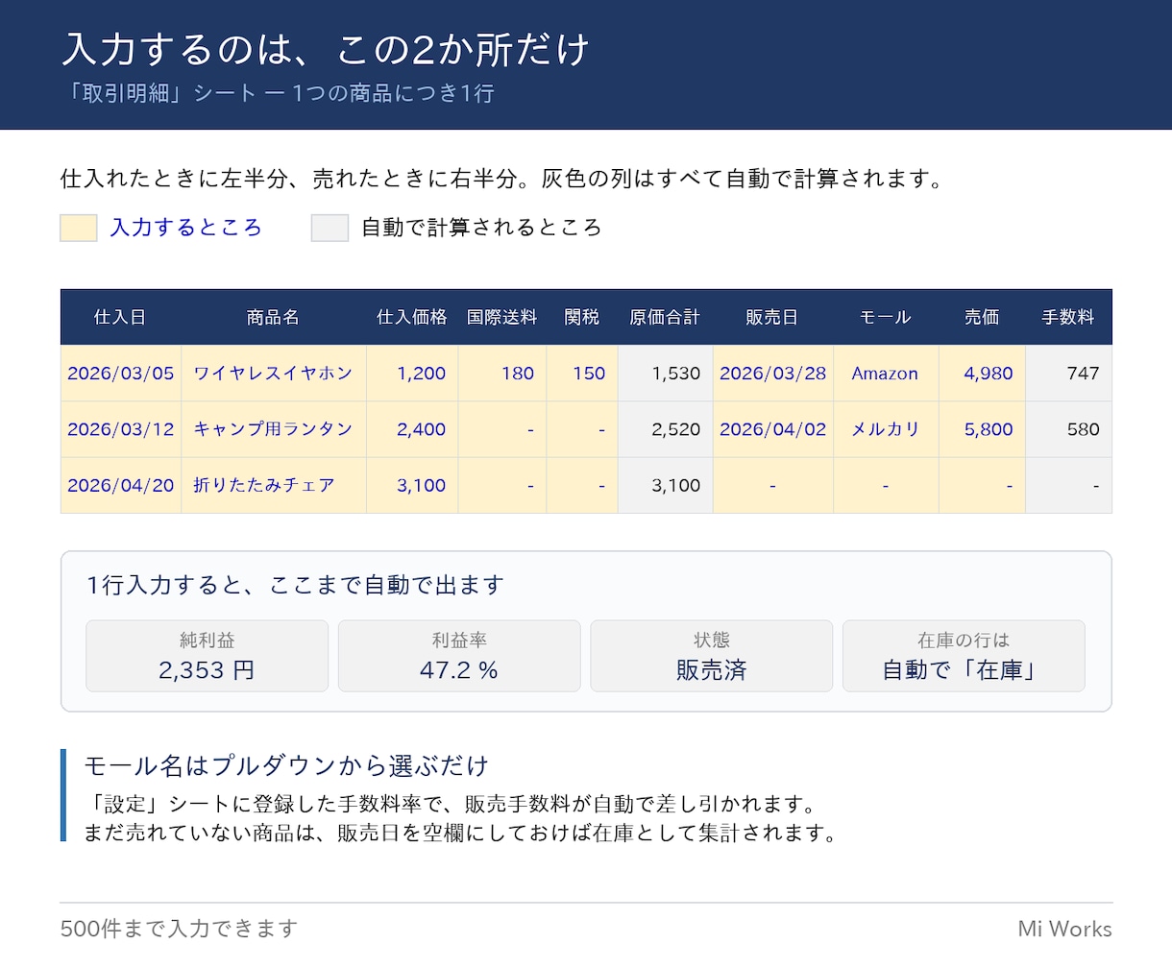Click the 仕入価格 column header

pos(412,317)
